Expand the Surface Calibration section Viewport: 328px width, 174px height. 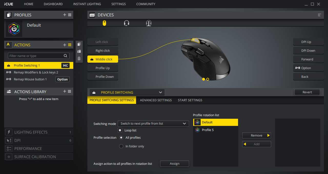(x=39, y=157)
